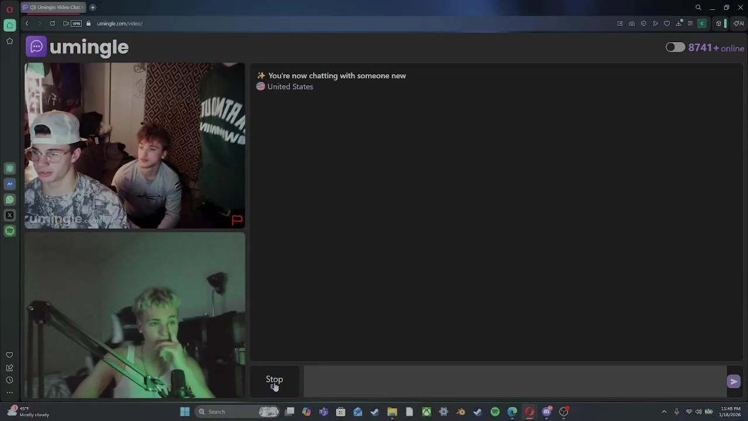Viewport: 748px width, 421px height.
Task: Go back to the previous page
Action: pos(27,23)
